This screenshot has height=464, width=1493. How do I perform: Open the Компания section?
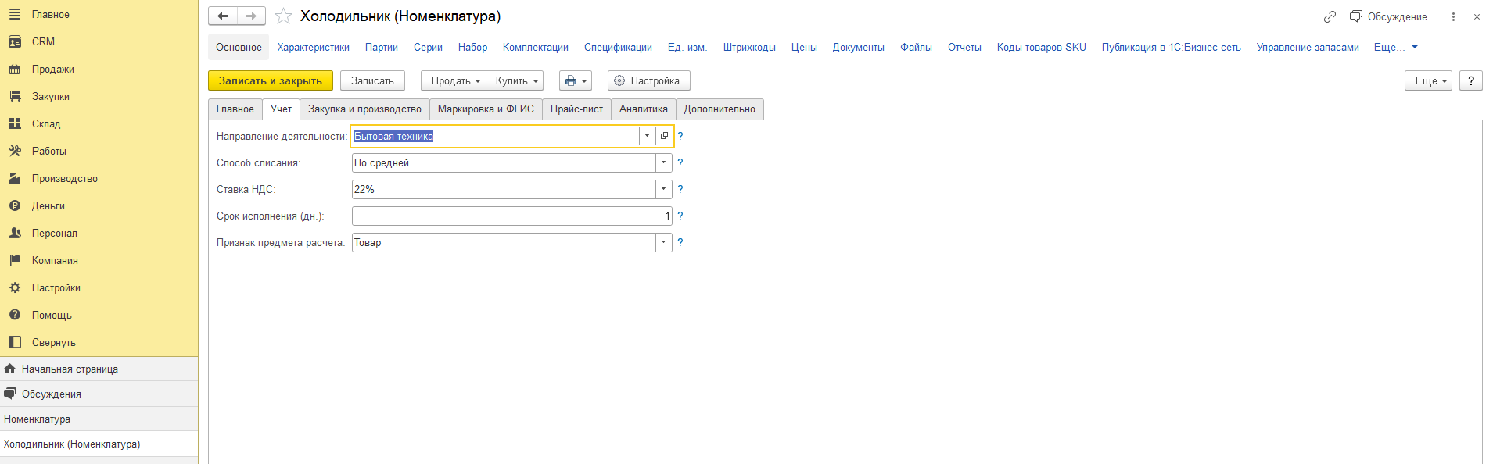[55, 260]
